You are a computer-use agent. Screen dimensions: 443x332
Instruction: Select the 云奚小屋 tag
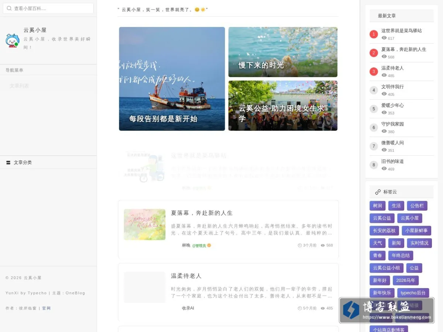[410, 218]
